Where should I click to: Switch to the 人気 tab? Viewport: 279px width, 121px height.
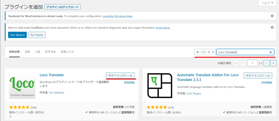[x=38, y=52]
